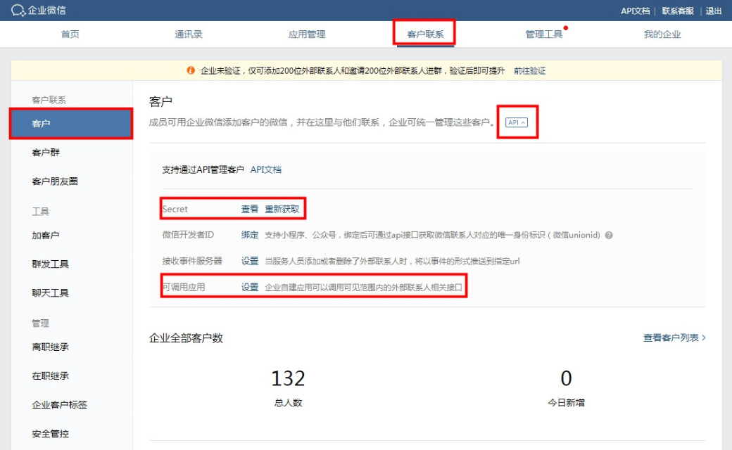Select 离职继承 in sidebar
Screen dimensions: 732x450
(x=50, y=347)
